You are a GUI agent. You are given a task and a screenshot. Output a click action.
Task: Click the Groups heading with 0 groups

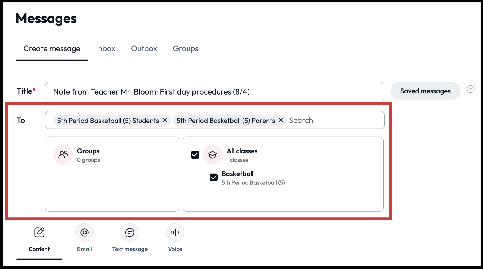pos(88,151)
